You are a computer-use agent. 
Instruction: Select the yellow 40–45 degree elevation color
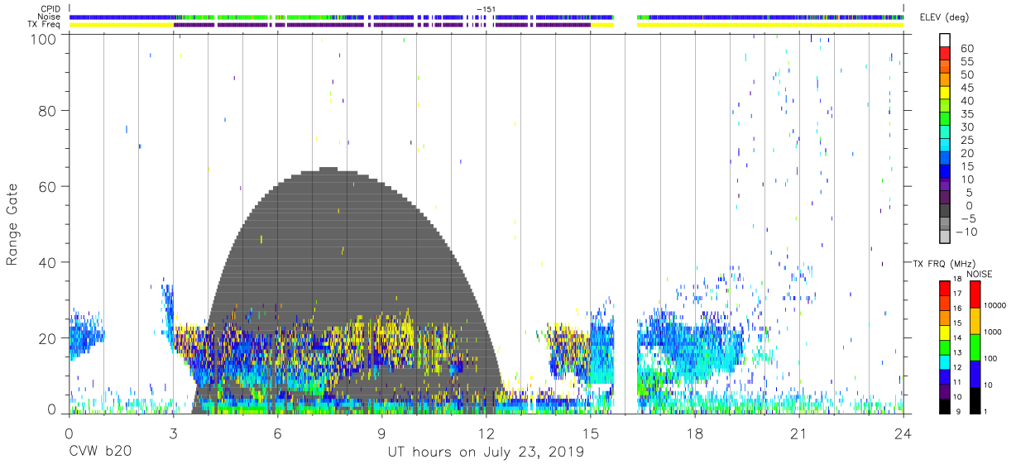945,94
